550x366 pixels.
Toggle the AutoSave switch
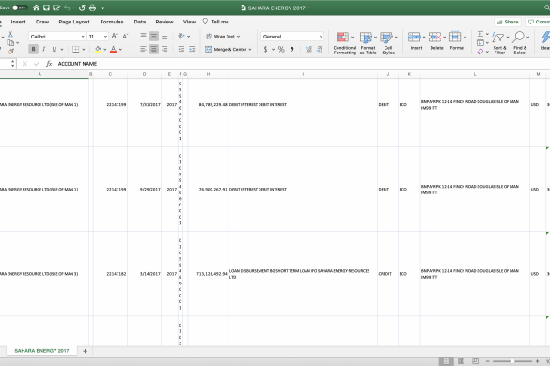click(x=19, y=8)
